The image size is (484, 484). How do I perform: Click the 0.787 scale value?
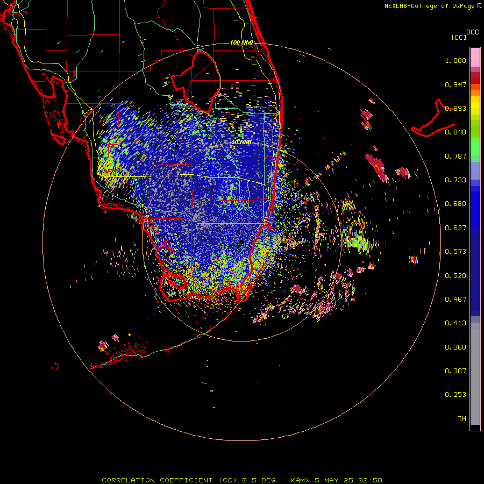click(x=455, y=156)
